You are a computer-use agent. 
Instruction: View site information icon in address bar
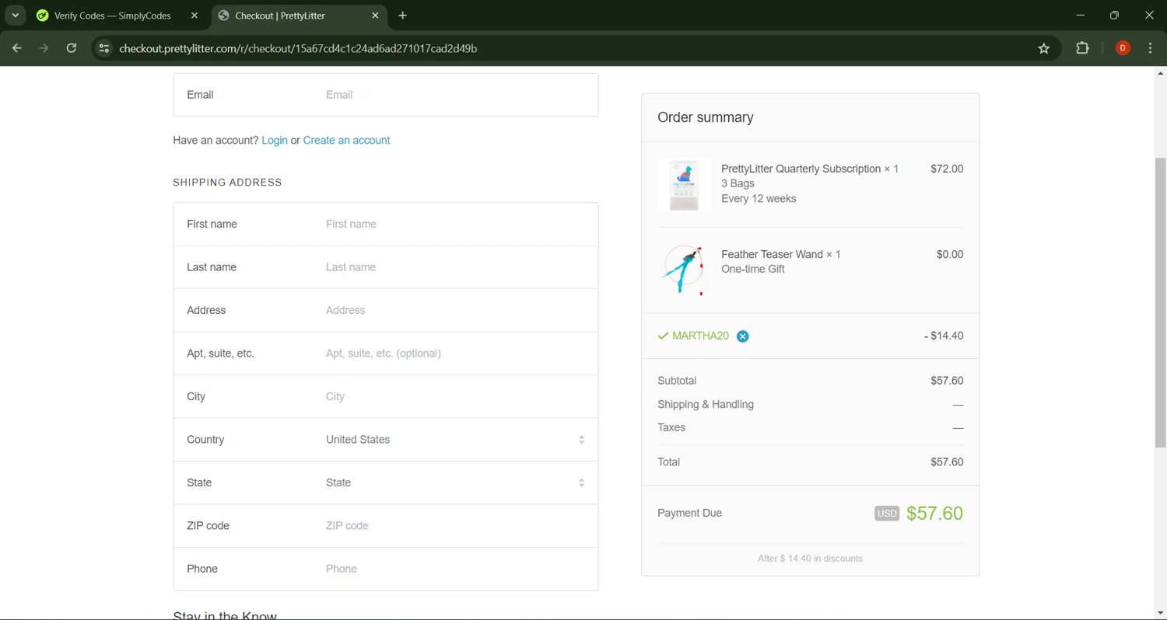[104, 48]
